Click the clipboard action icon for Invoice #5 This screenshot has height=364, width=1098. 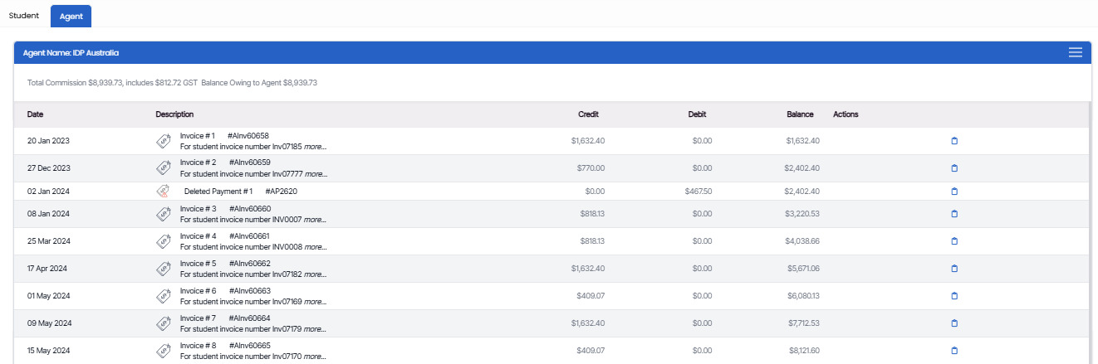click(x=954, y=269)
